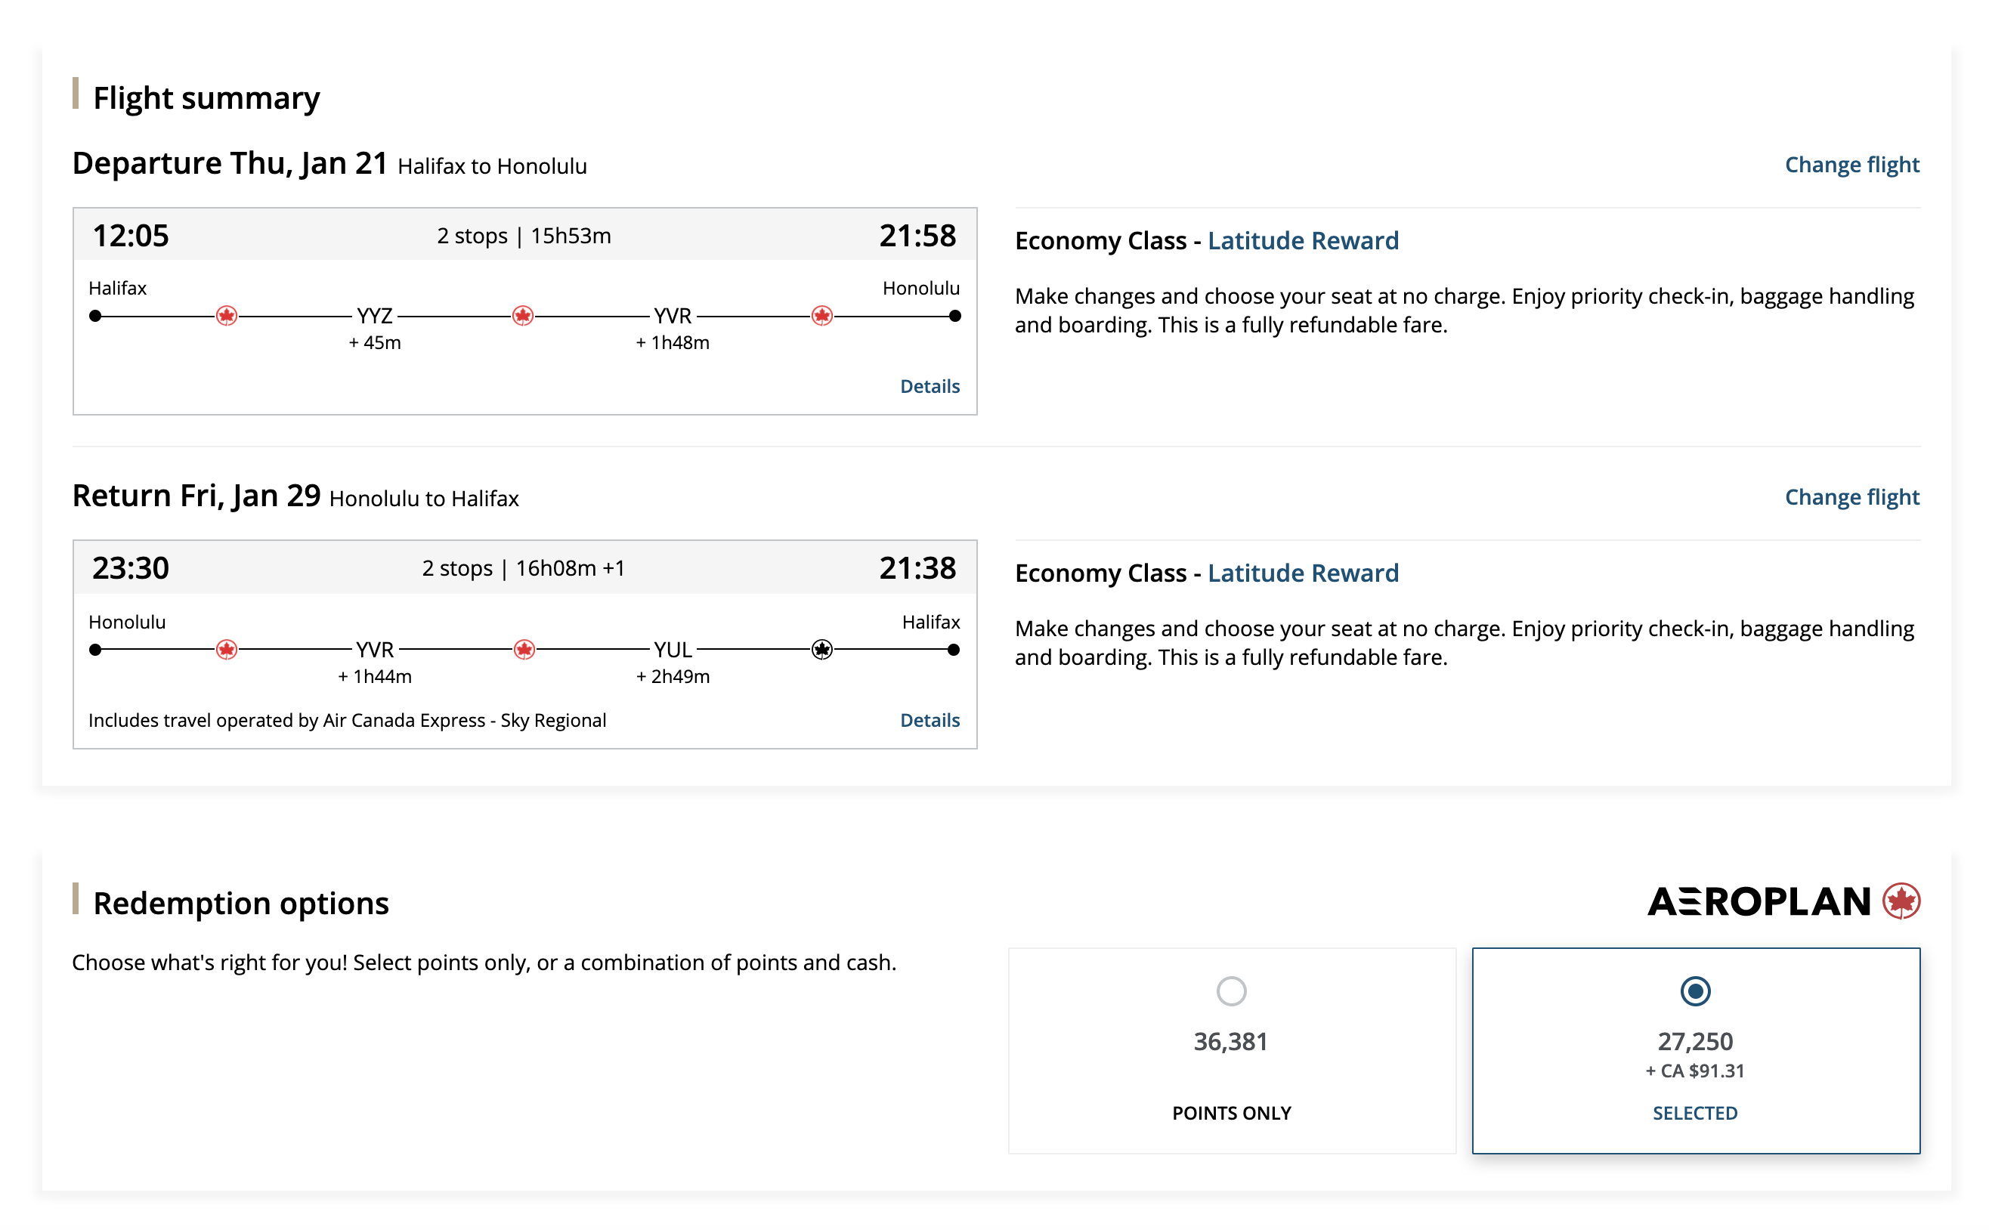Select the 27,250 points plus cash radio button
Viewport: 1989px width, 1230px height.
pyautogui.click(x=1694, y=990)
